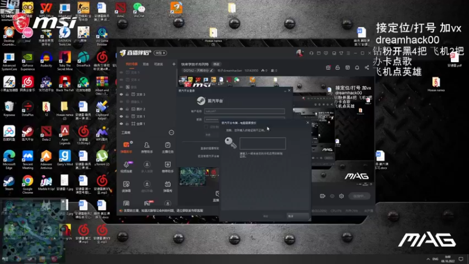Open the 读弹幕 tool icon
Viewport: 469px width, 264px height.
(126, 186)
